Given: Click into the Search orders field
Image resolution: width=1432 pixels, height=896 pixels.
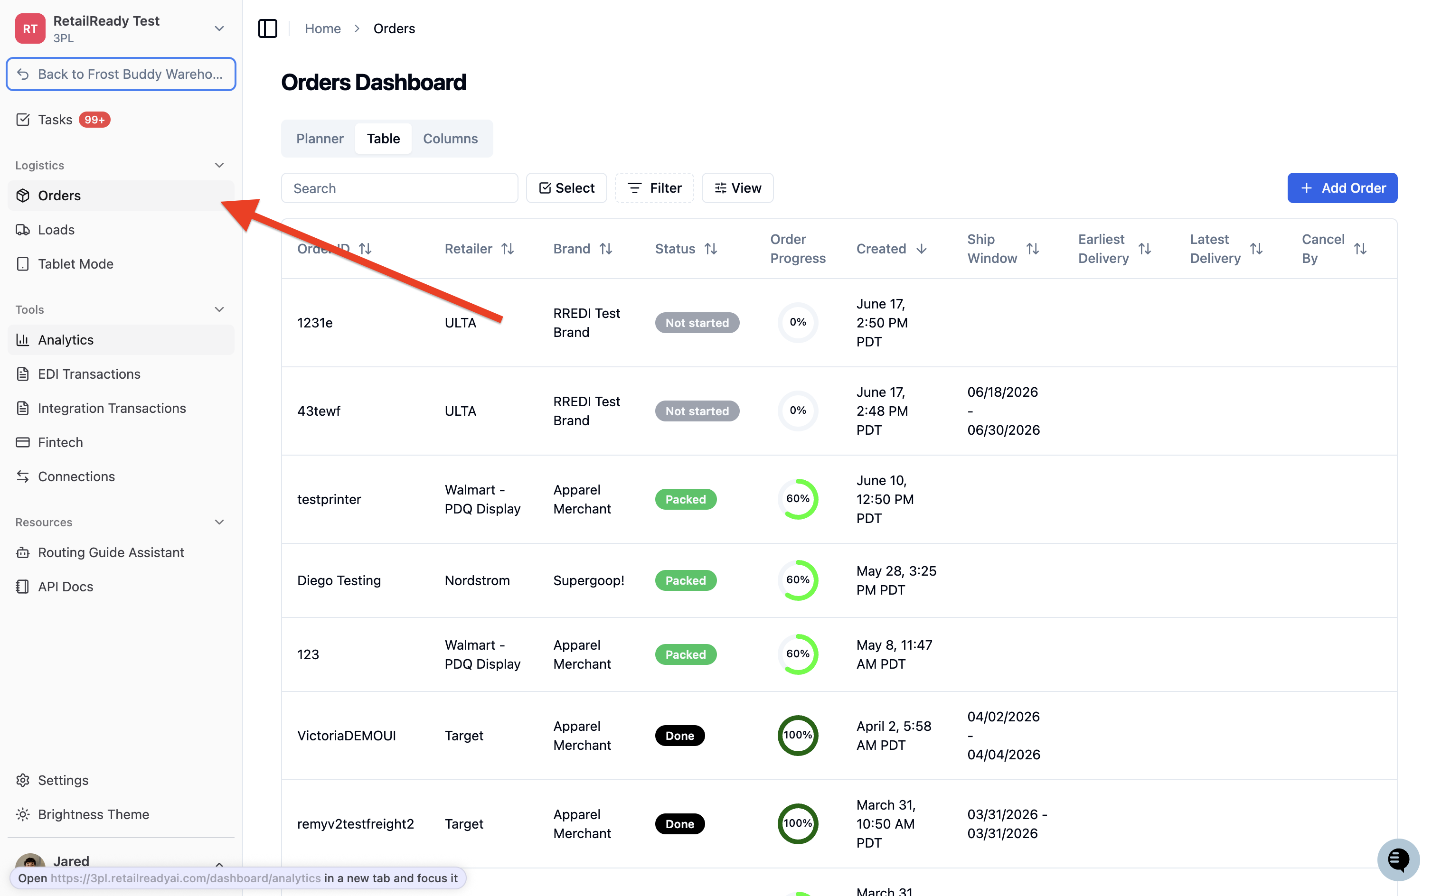Looking at the screenshot, I should 399,188.
